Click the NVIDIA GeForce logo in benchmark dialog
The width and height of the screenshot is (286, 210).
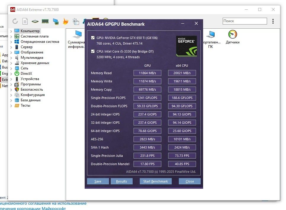click(186, 46)
